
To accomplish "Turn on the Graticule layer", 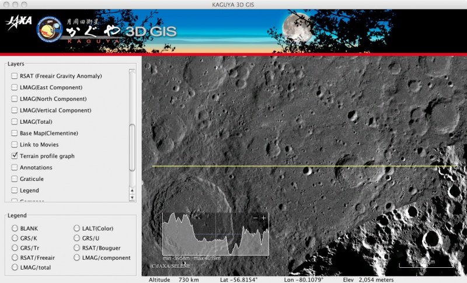I will [x=15, y=179].
